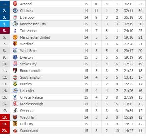Image resolution: width=146 pixels, height=138 pixels.
Task: Open the Sunderland team page link
Action: point(29,131)
